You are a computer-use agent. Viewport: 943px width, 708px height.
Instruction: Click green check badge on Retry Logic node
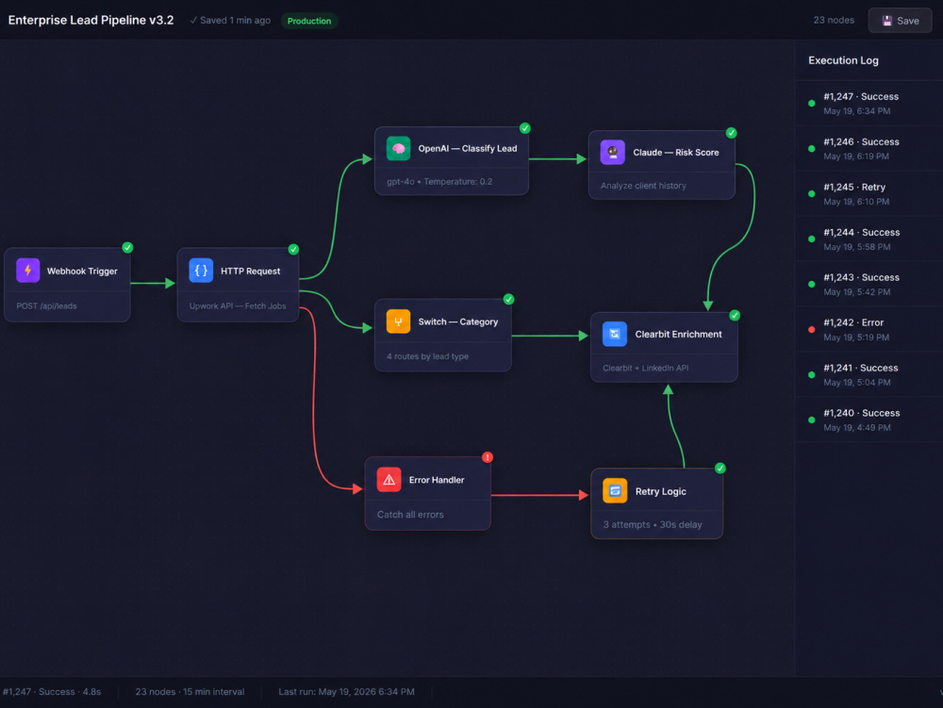pos(720,469)
